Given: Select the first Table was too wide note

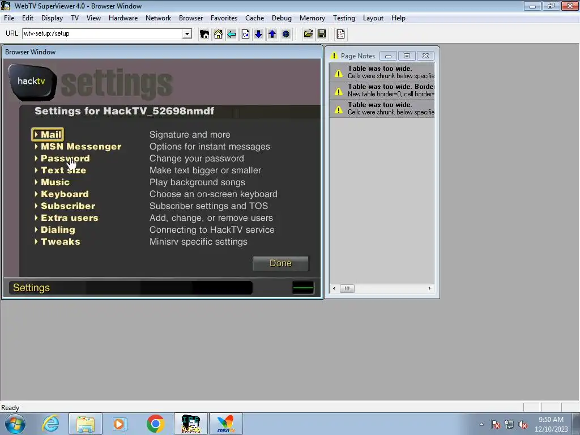Looking at the screenshot, I should (x=382, y=72).
